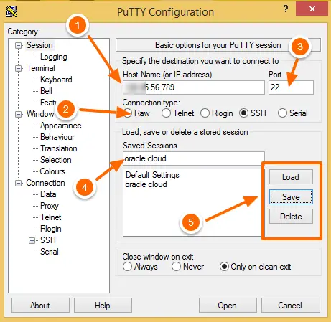Click the PuTTY icon in the title bar
Viewport: 331px width, 322px height.
[x=11, y=11]
